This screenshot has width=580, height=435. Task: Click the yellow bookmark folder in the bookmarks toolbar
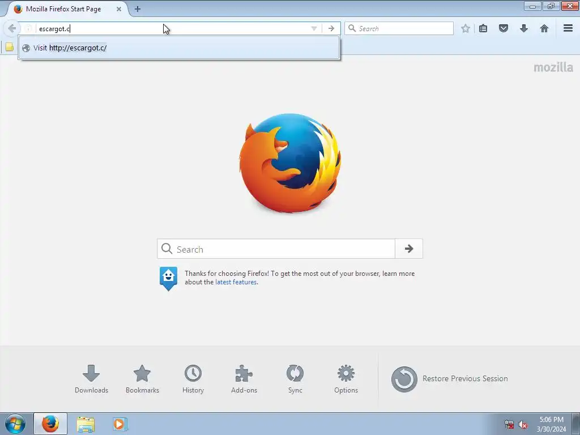(9, 47)
